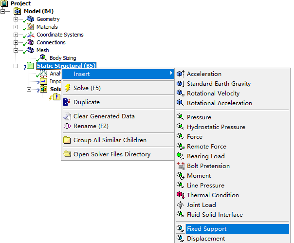Click the Open Solver Files folder icon
294x243 pixels.
pyautogui.click(x=67, y=154)
